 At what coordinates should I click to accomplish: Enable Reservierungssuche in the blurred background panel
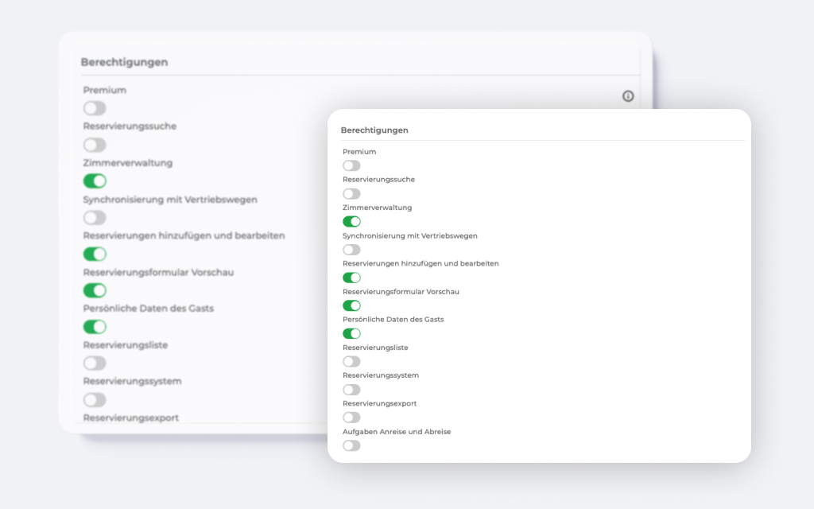(95, 145)
